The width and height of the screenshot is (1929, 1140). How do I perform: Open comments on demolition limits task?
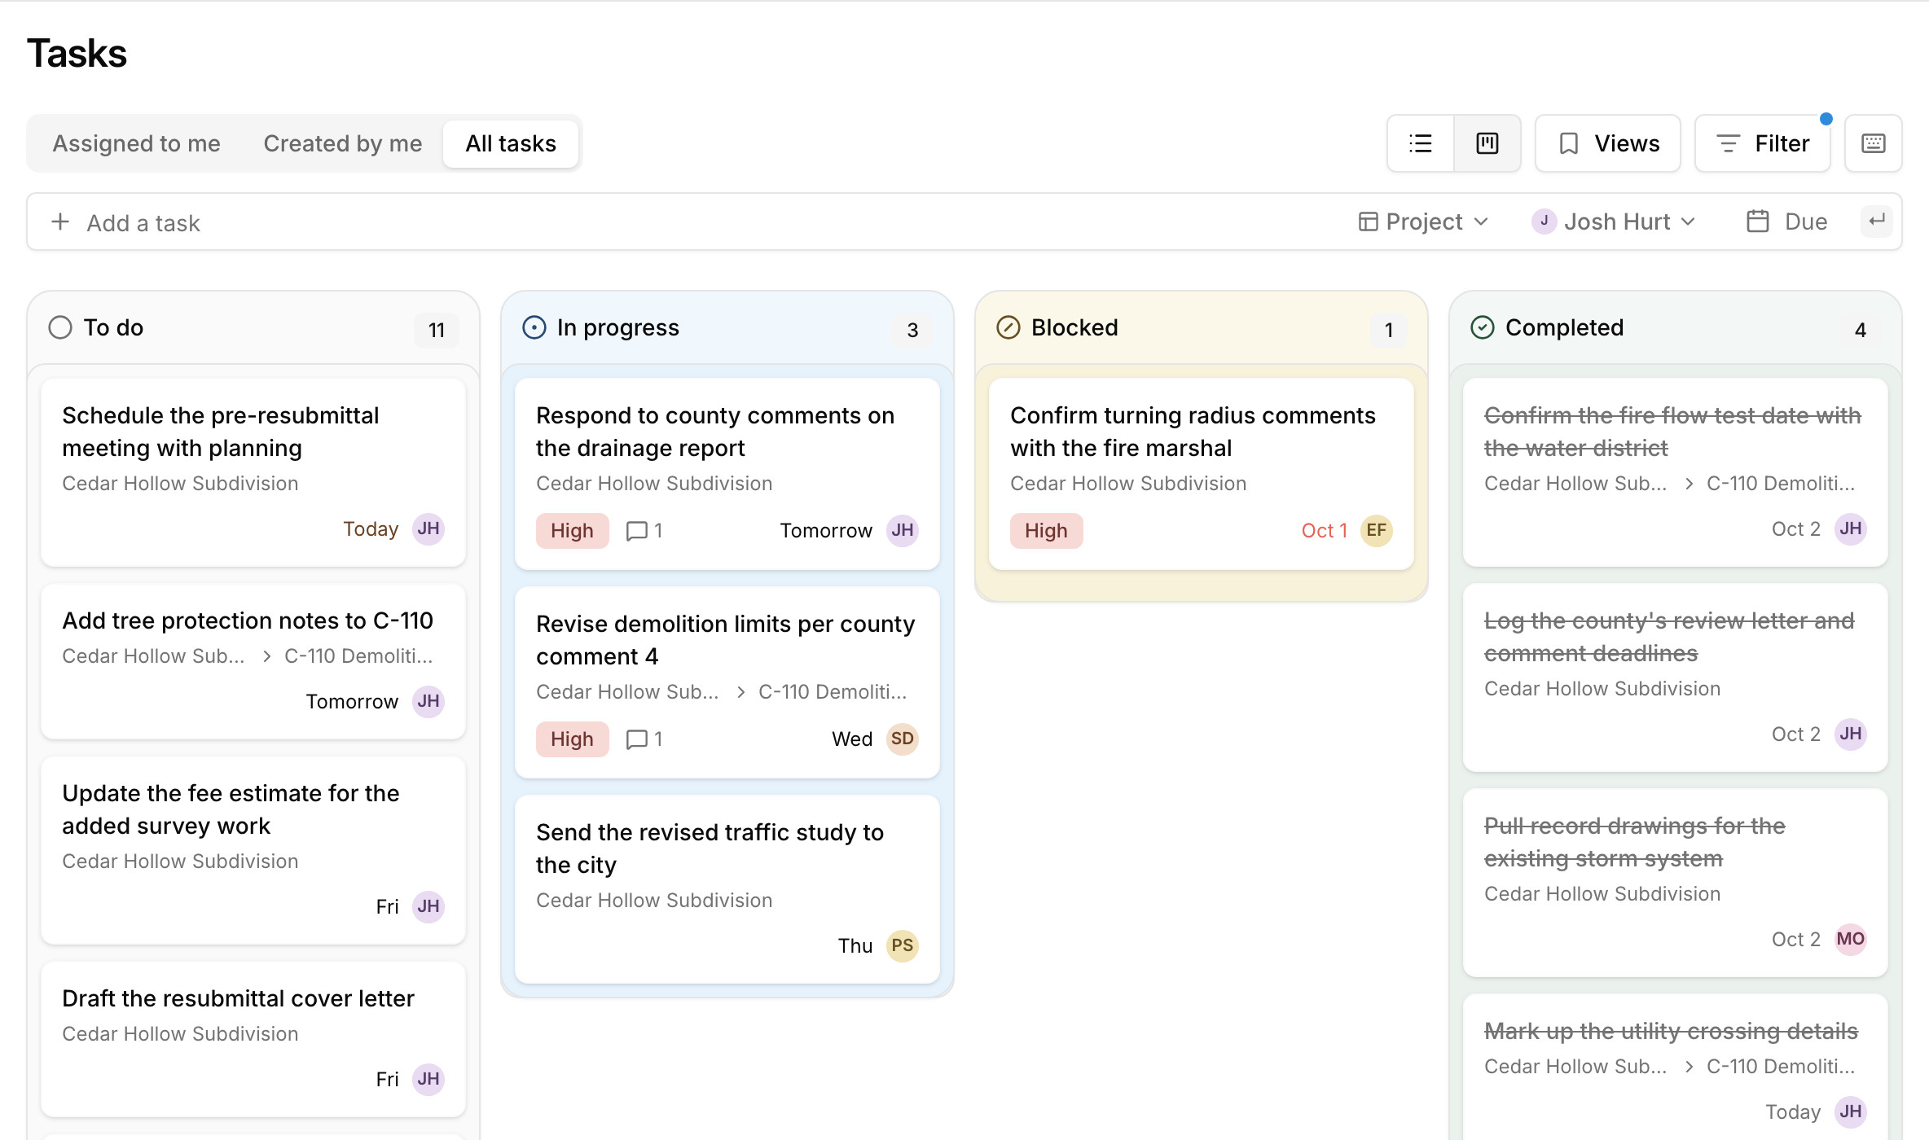[x=644, y=739]
